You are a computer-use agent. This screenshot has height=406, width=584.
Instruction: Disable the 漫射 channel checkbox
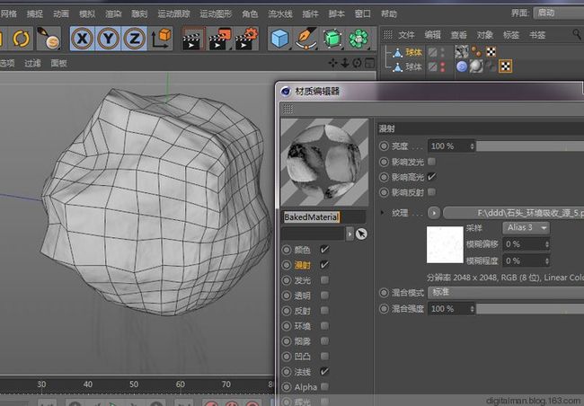coord(324,265)
